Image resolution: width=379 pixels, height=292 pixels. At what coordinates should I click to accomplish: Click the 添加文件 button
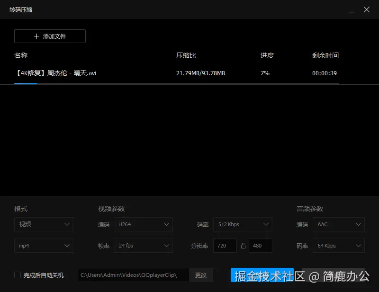(50, 36)
